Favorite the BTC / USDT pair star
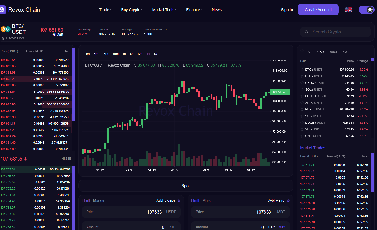The height and width of the screenshot is (230, 377). pyautogui.click(x=302, y=69)
